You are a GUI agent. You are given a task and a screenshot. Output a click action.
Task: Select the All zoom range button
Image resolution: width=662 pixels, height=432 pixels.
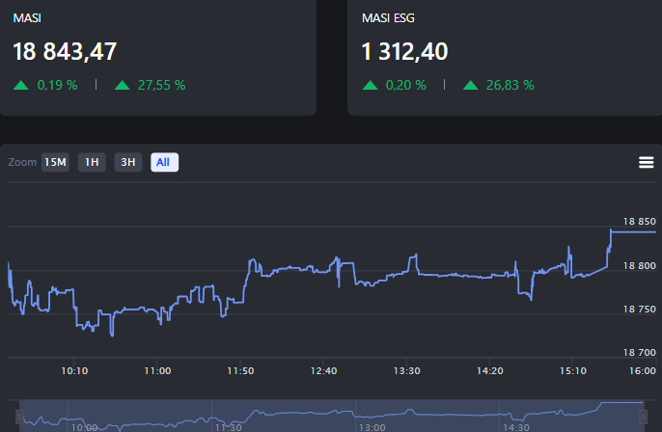[x=164, y=162]
